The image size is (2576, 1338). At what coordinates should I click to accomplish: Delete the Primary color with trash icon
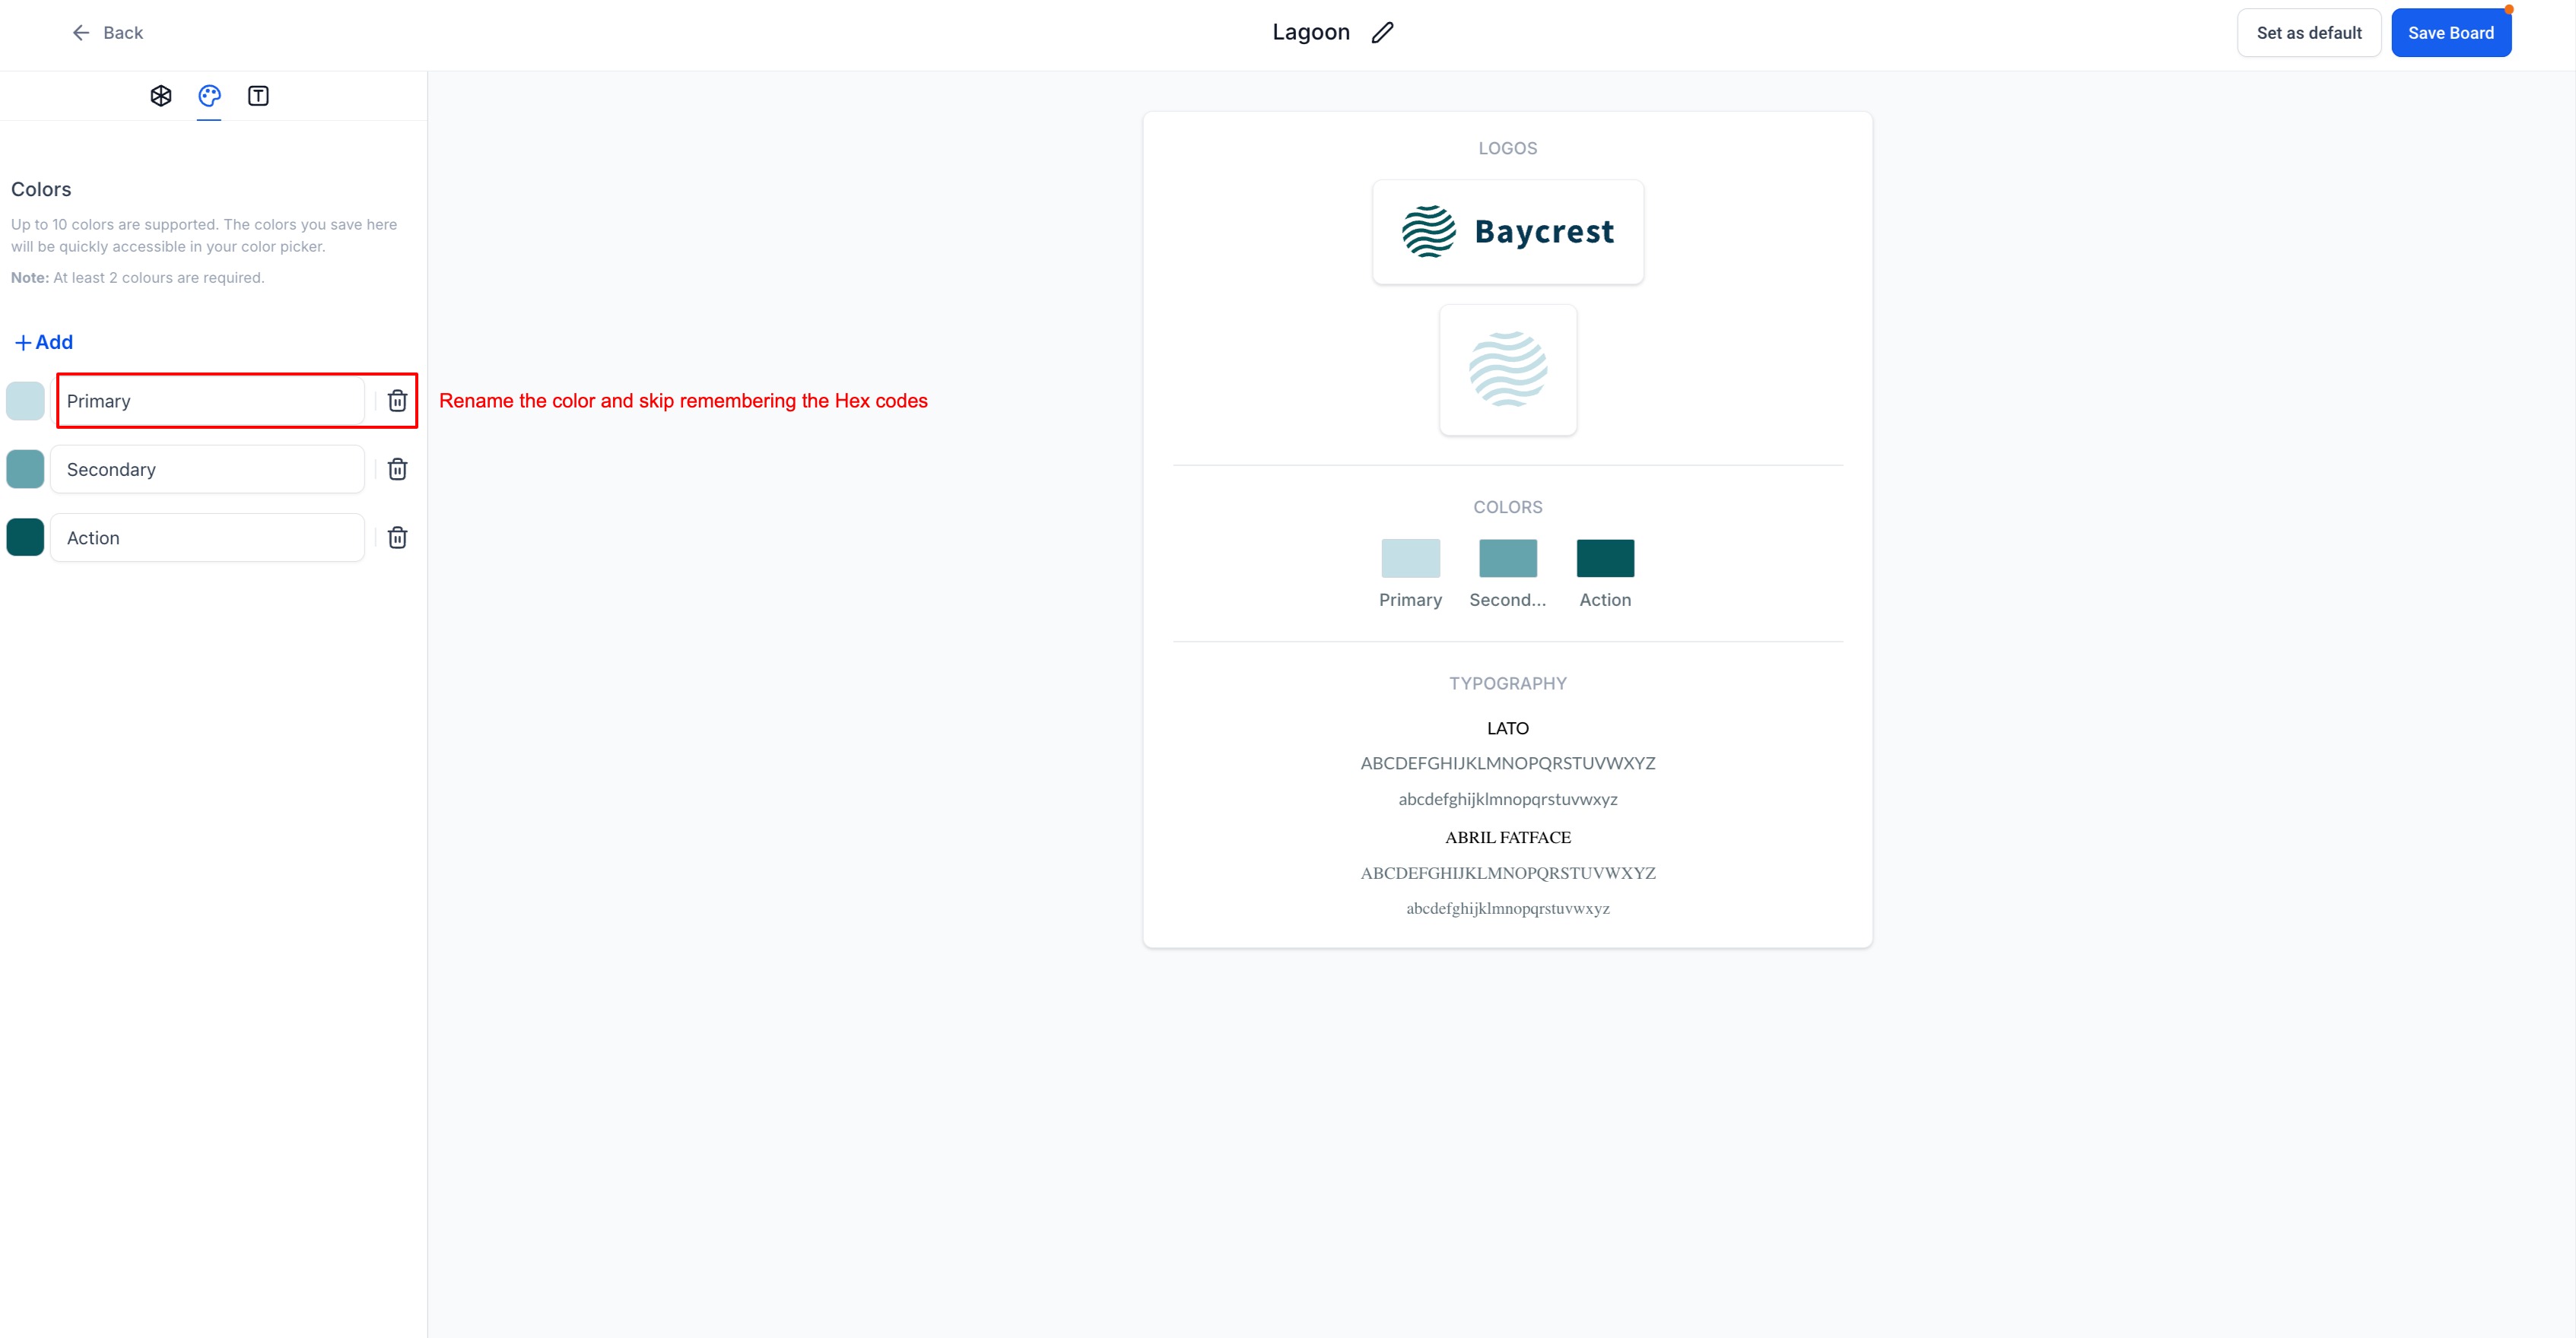click(397, 401)
